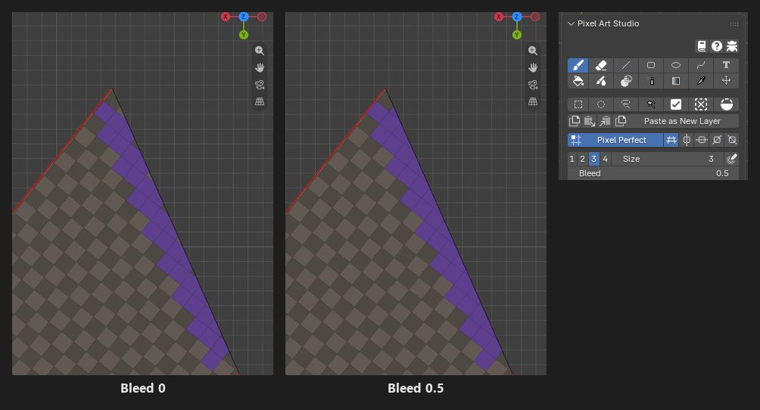760x410 pixels.
Task: Select the move tool with four arrows
Action: tap(726, 81)
